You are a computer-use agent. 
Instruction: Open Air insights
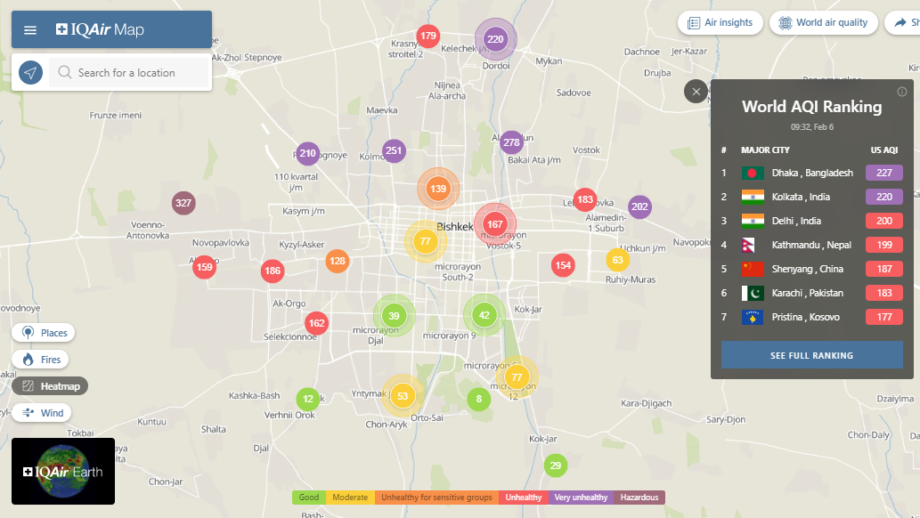point(720,23)
